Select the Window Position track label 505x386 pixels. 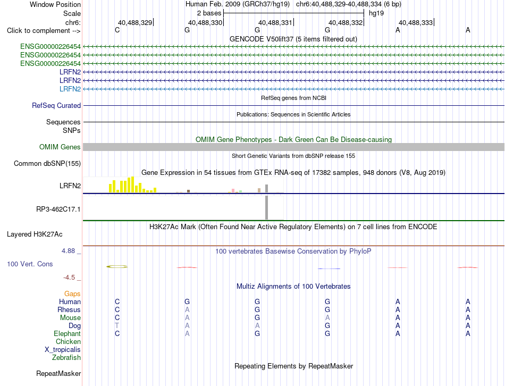(55, 4)
